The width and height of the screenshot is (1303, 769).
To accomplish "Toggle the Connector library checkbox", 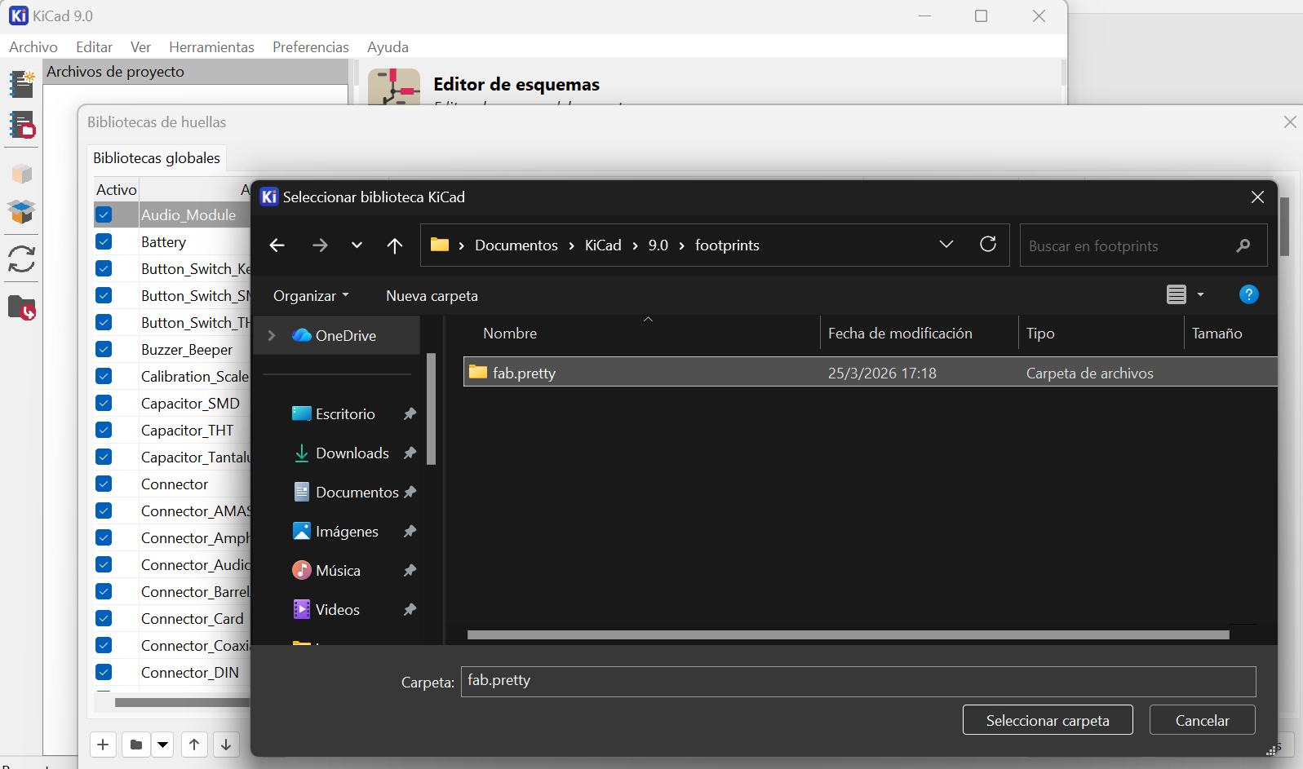I will pyautogui.click(x=104, y=484).
